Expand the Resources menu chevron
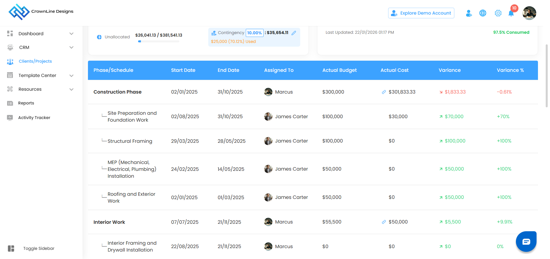This screenshot has height=259, width=550. pyautogui.click(x=72, y=89)
